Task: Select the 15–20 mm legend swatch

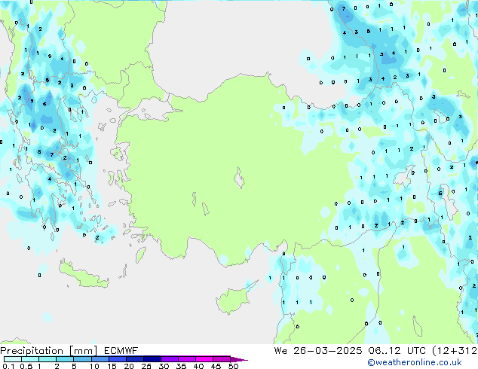Action: [117, 359]
